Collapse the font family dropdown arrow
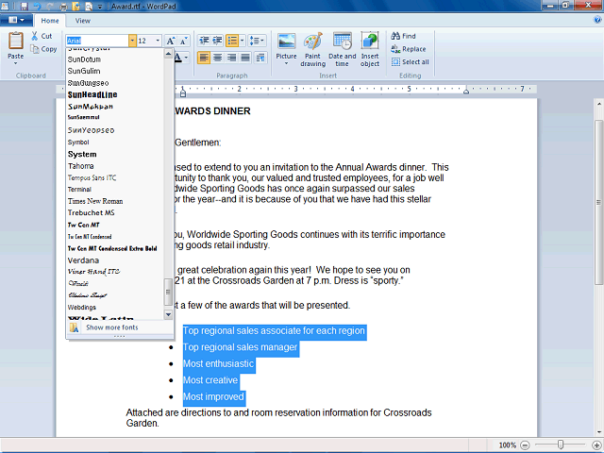The height and width of the screenshot is (453, 604). (x=132, y=41)
